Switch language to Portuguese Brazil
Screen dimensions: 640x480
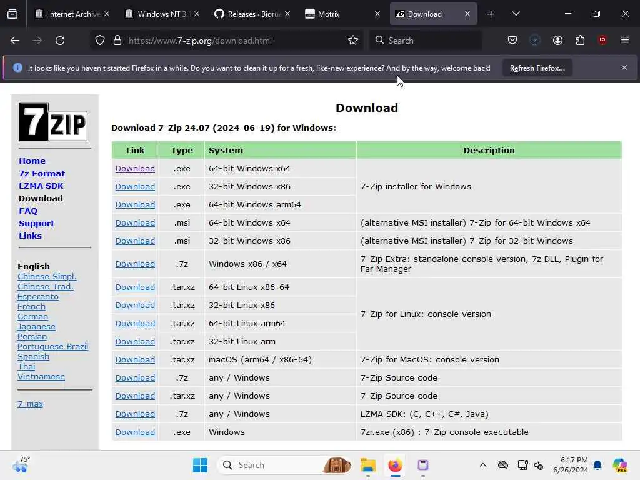point(52,347)
